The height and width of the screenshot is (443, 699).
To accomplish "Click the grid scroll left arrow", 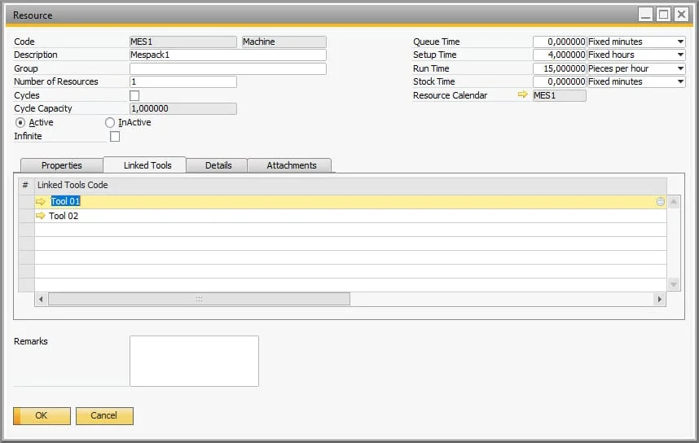I will (x=41, y=299).
